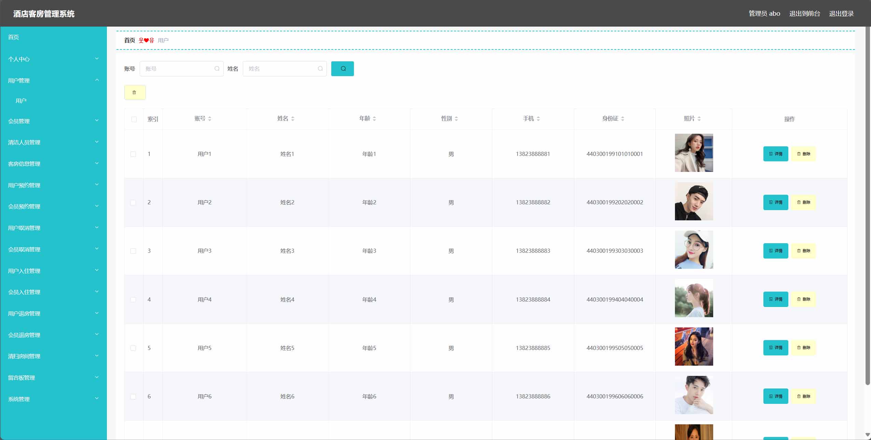Click the teal search magnifier button
871x440 pixels.
tap(342, 69)
